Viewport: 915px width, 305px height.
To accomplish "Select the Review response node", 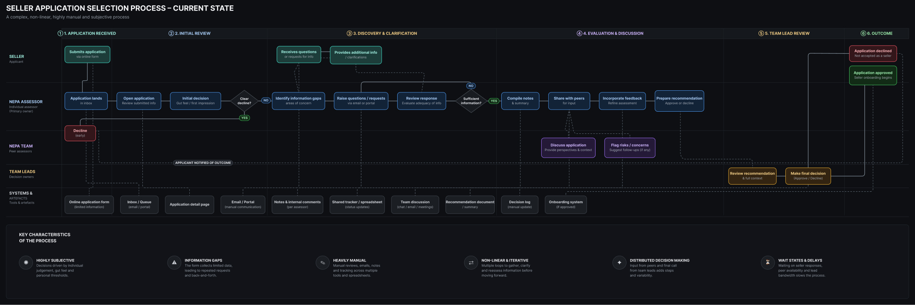I will click(x=421, y=101).
